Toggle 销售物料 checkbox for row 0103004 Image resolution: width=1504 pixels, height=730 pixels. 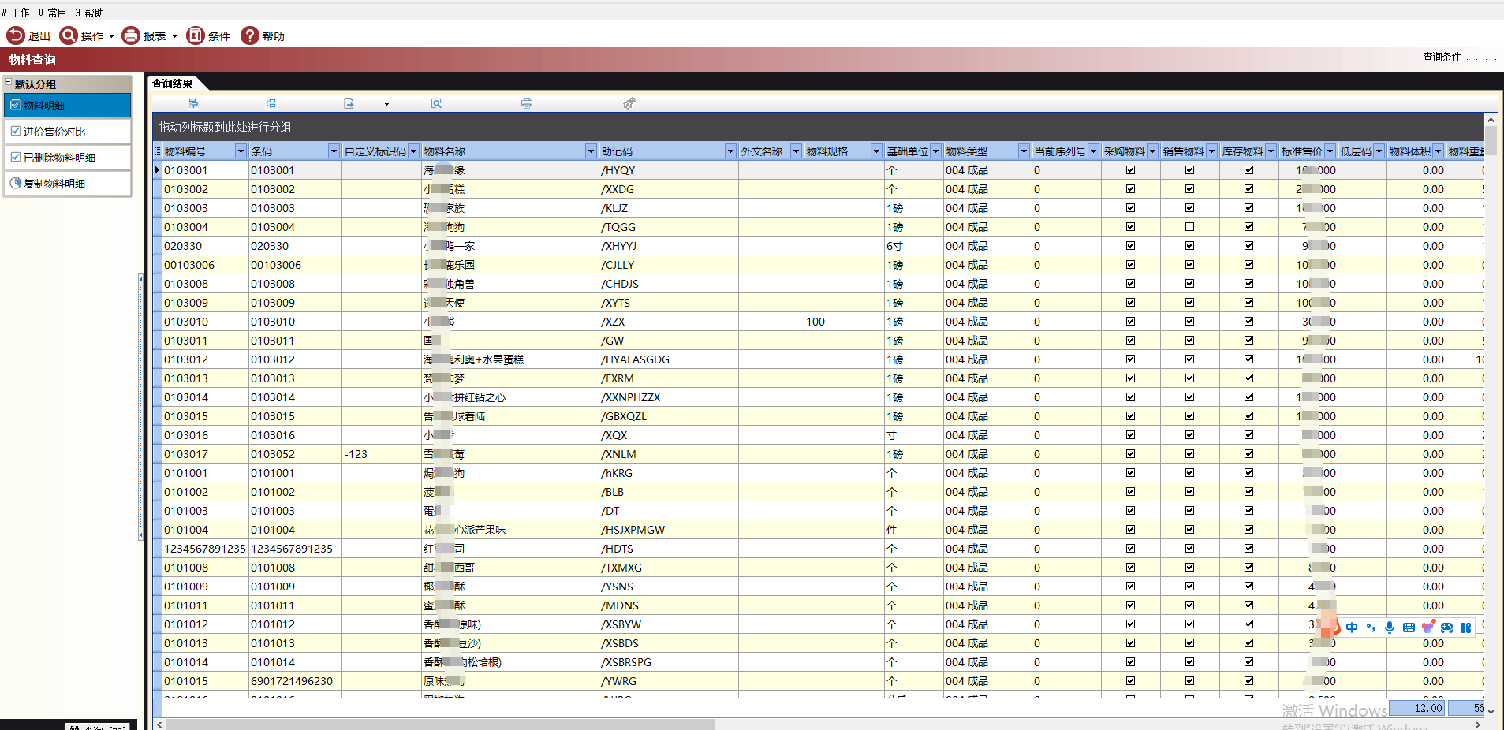tap(1189, 227)
